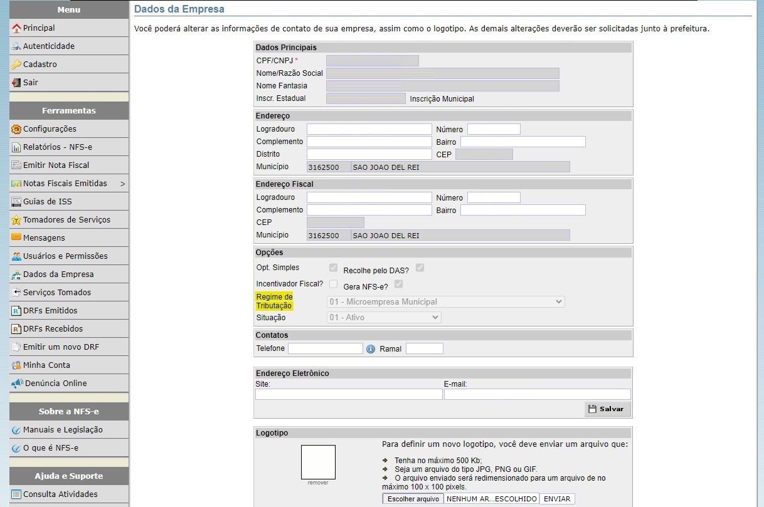
Task: Open the Regime de Tributação dropdown
Action: (446, 302)
